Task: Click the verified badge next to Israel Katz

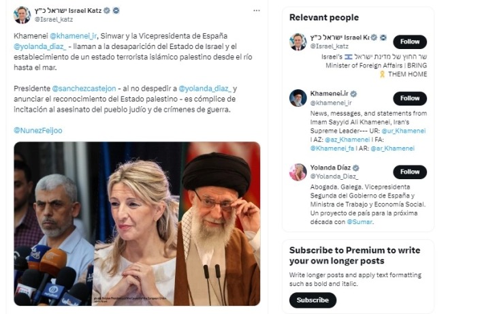Action: (116, 11)
